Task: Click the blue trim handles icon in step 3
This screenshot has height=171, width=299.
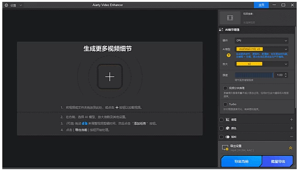Action: pos(85,123)
